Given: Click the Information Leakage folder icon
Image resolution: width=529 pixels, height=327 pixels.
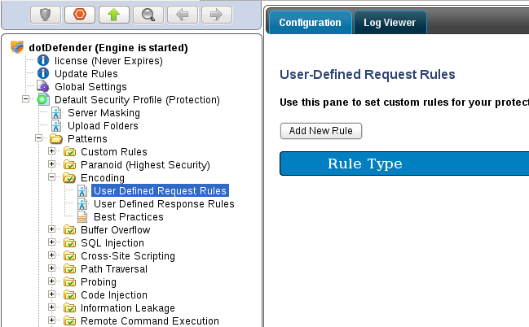Looking at the screenshot, I should (x=69, y=308).
